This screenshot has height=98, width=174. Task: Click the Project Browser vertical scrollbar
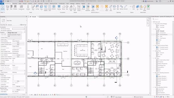[173, 42]
